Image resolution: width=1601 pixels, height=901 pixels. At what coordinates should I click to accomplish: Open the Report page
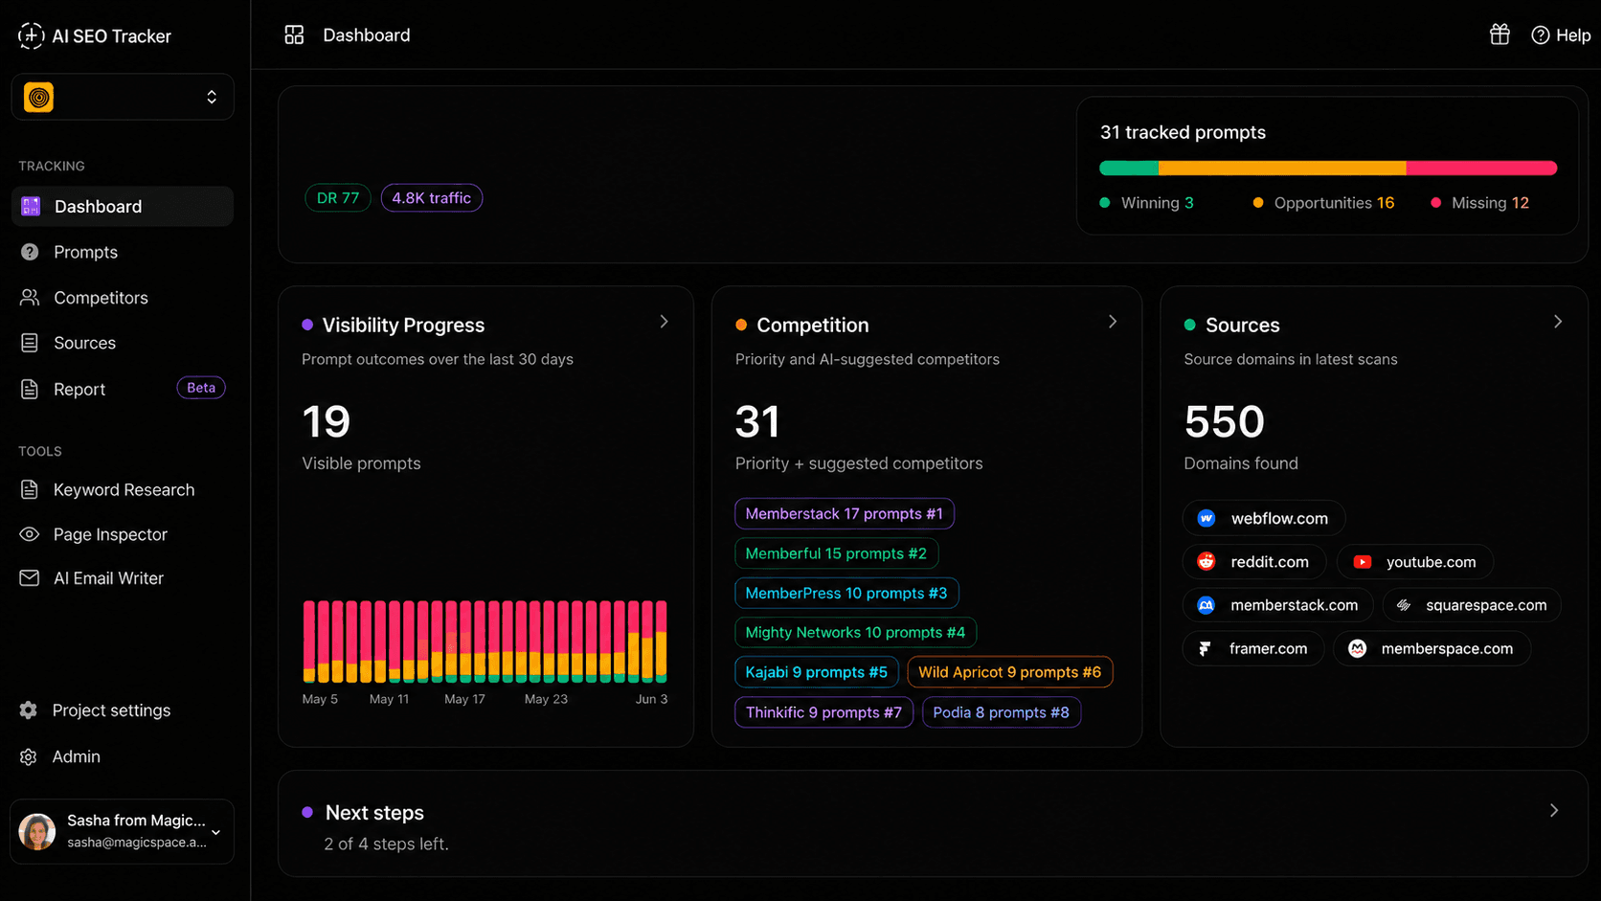pyautogui.click(x=79, y=389)
